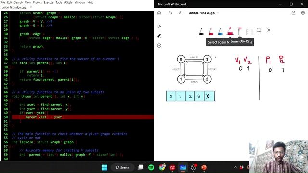Switch to Dev-C++ taskbar icon
The width and height of the screenshot is (308, 173).
point(172,167)
